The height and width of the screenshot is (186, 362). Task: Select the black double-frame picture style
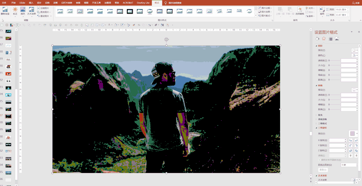[120, 12]
